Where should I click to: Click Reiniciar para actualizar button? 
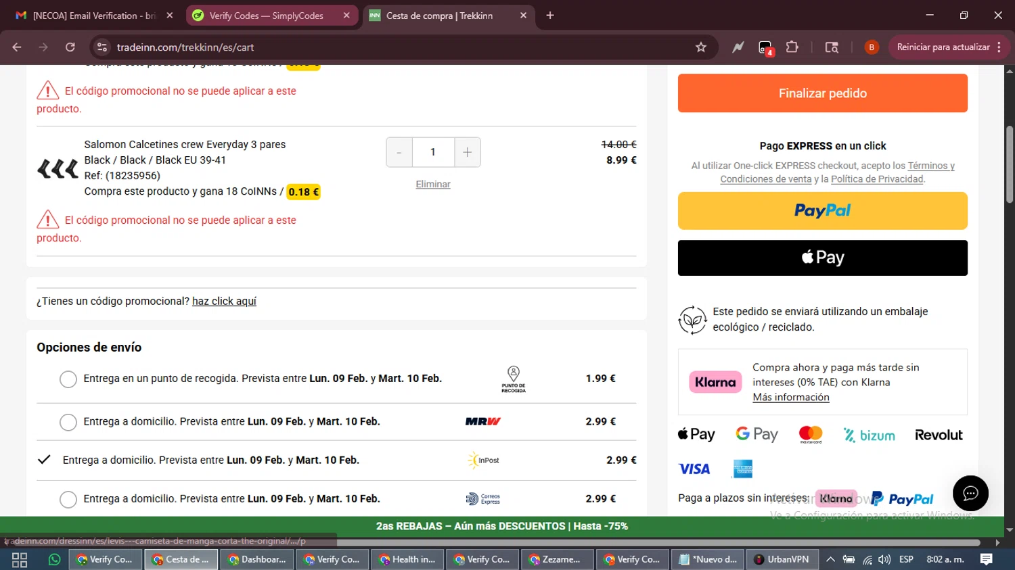click(x=949, y=47)
